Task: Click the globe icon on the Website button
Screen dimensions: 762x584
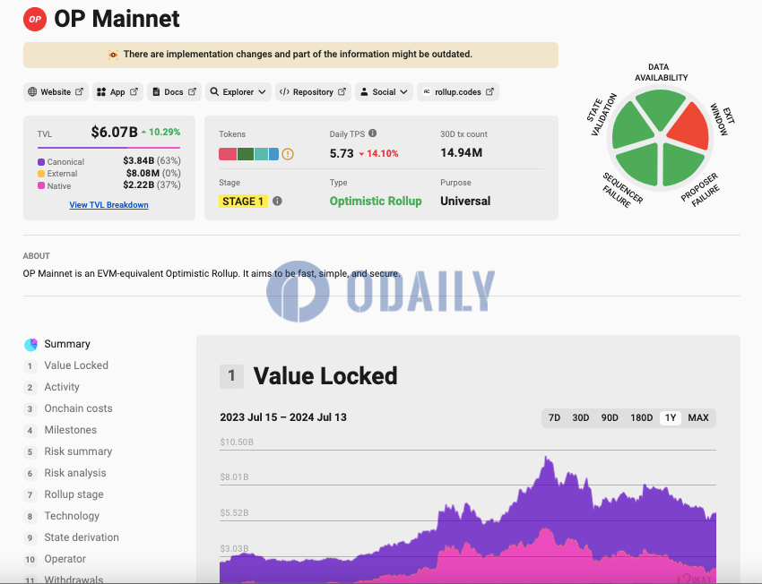Action: coord(32,91)
